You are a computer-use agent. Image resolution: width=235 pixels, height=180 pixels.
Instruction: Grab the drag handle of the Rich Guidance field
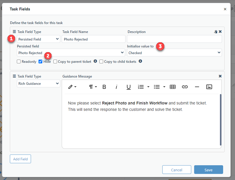[14, 76]
